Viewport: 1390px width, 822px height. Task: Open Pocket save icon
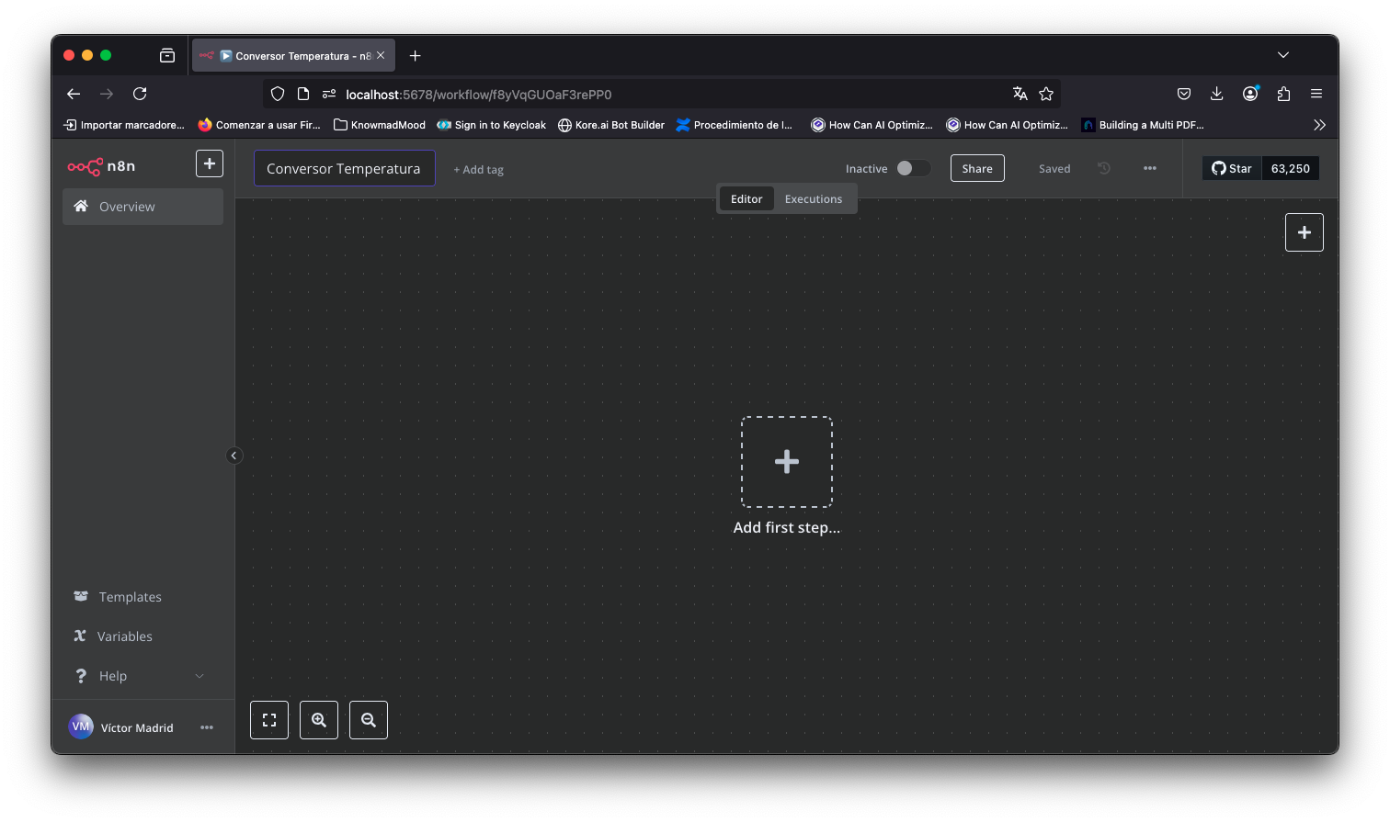pyautogui.click(x=1184, y=94)
